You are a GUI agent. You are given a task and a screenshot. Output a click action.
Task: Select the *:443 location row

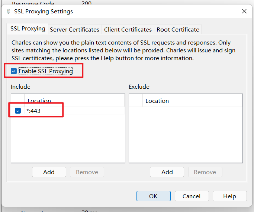point(68,111)
